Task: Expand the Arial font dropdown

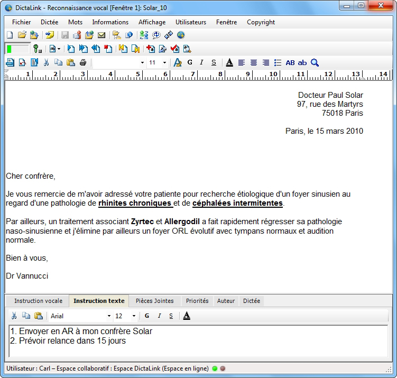Action: pos(109,316)
